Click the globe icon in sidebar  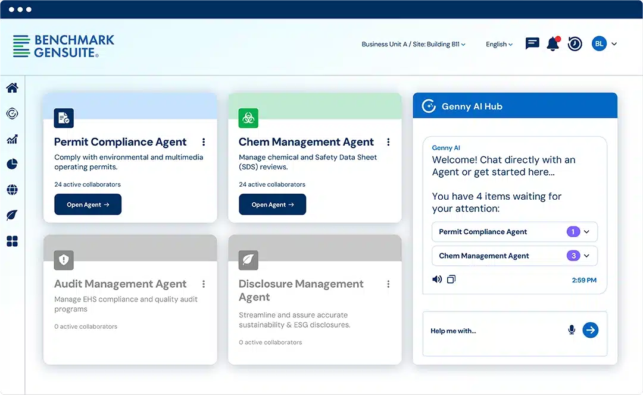[13, 190]
